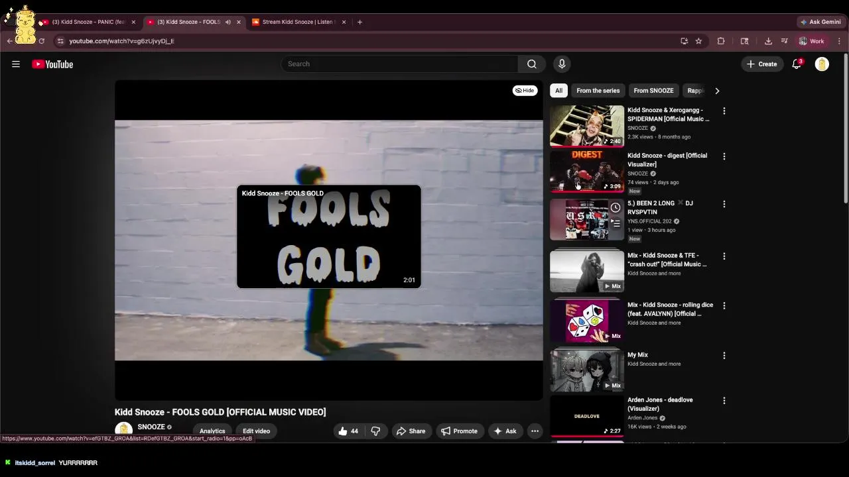Open the SPIDERMAN video thumbnail
Viewport: 849px width, 477px height.
pos(587,126)
